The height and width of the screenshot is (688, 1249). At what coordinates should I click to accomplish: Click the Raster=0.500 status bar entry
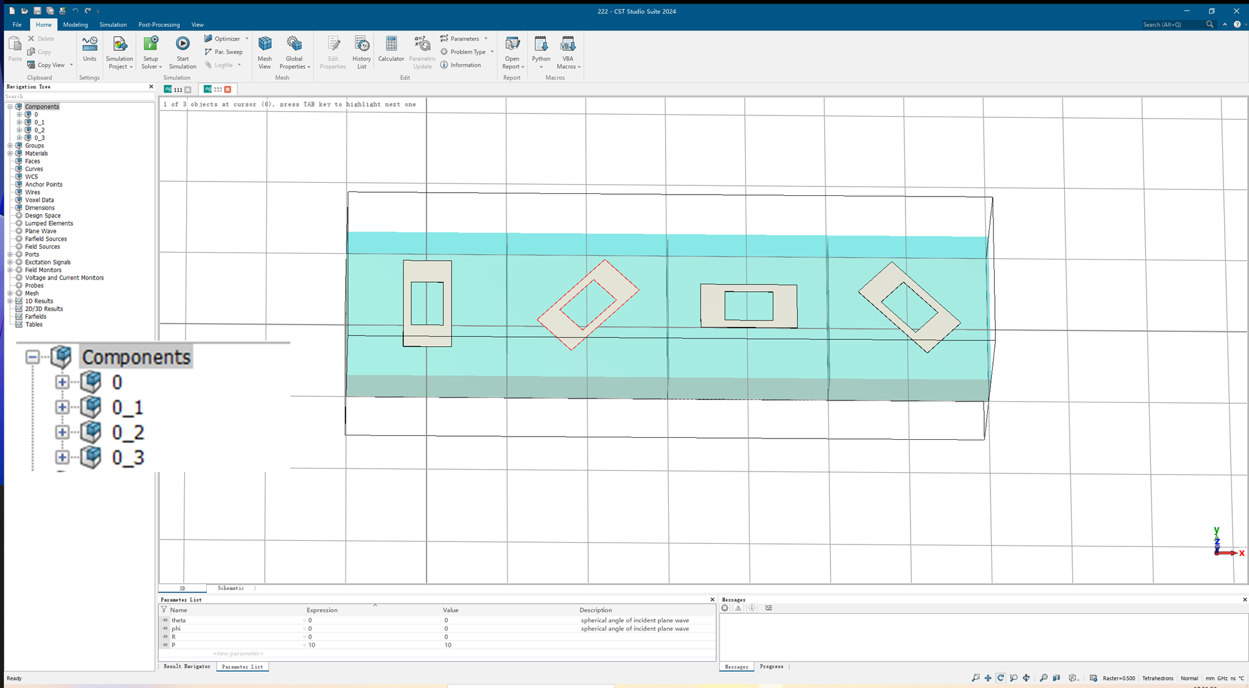tap(1118, 678)
